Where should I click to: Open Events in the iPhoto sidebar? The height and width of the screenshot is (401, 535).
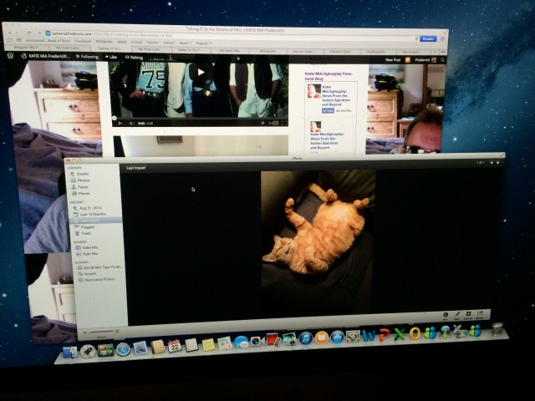coord(84,174)
